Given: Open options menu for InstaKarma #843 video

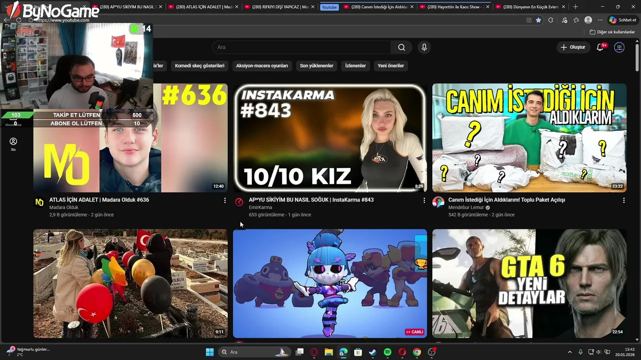Looking at the screenshot, I should (424, 200).
